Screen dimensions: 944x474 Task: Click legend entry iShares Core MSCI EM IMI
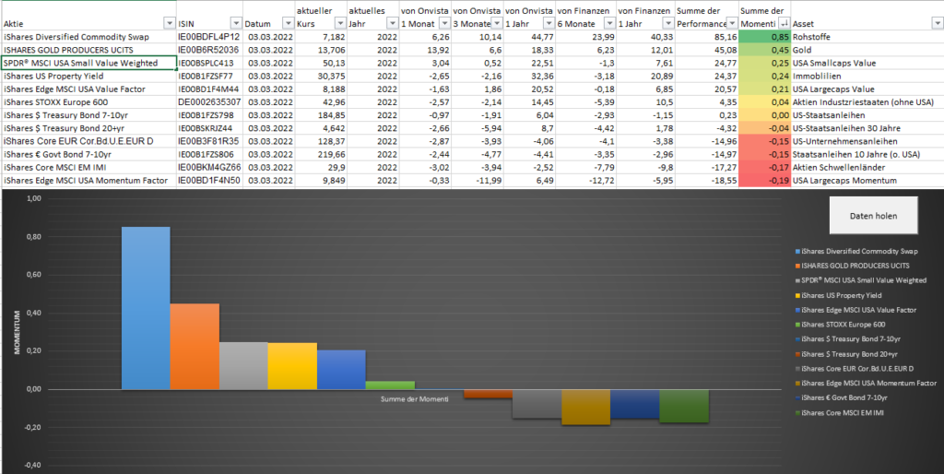tap(839, 412)
